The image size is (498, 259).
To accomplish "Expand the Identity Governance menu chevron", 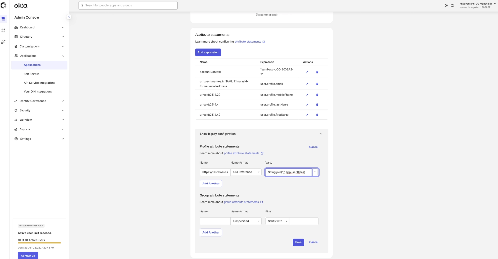I will [x=63, y=101].
